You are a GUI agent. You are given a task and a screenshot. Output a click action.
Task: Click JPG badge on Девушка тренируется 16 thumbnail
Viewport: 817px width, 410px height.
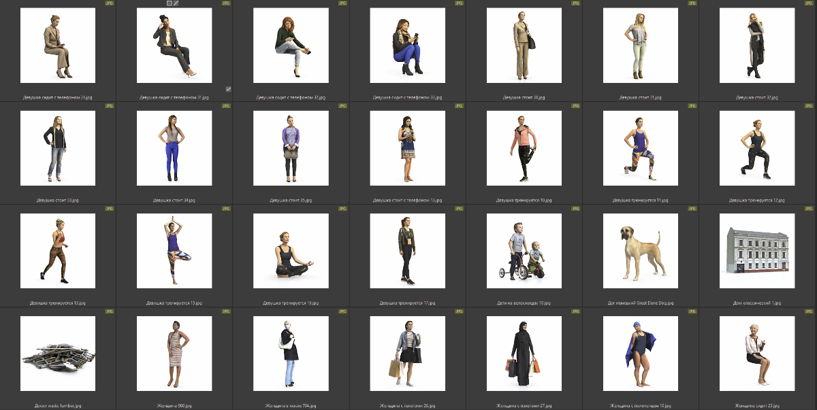[342, 209]
